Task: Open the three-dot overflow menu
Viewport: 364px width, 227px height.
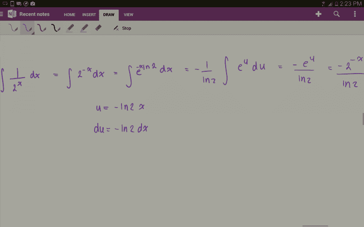Action: (355, 14)
